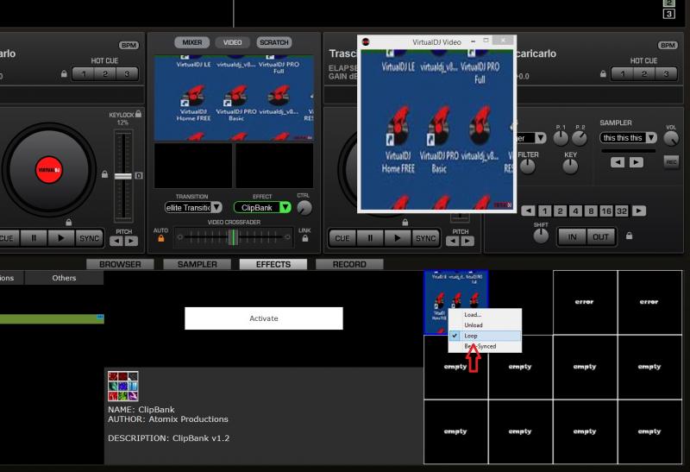
Task: Click the right deck SYNC button
Action: coord(425,238)
